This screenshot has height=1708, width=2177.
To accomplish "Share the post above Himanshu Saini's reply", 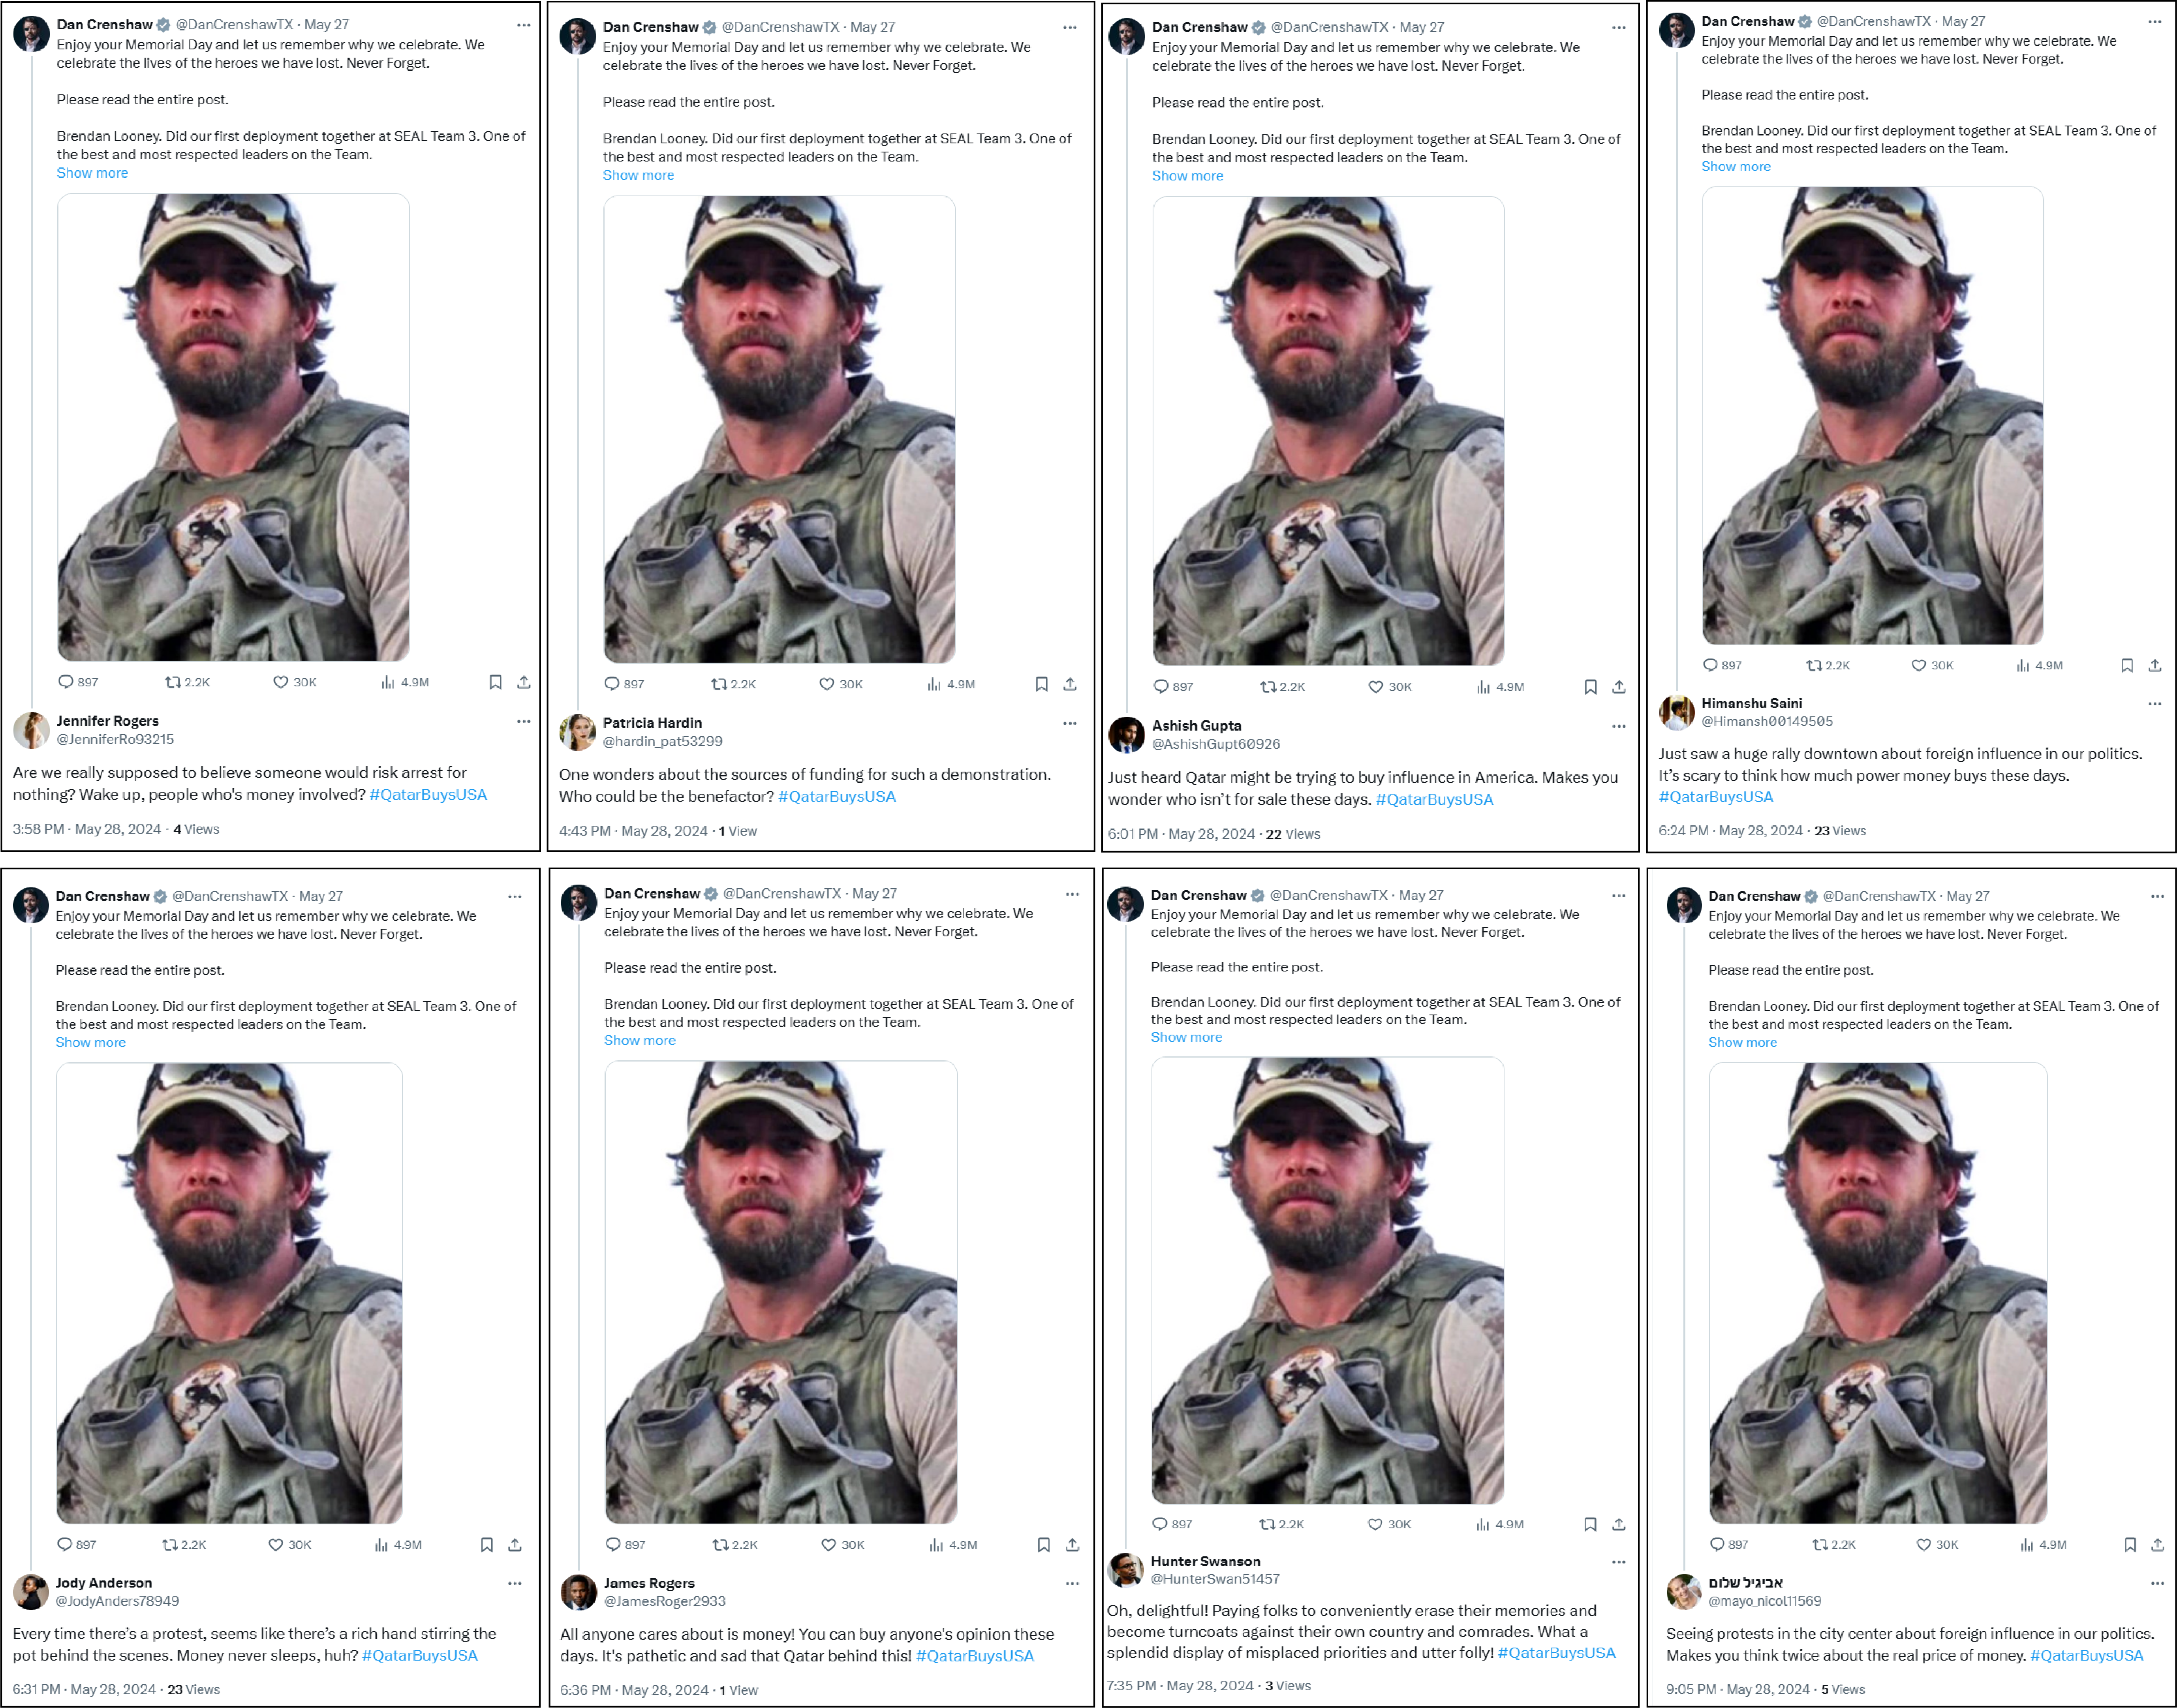I will [x=2155, y=665].
